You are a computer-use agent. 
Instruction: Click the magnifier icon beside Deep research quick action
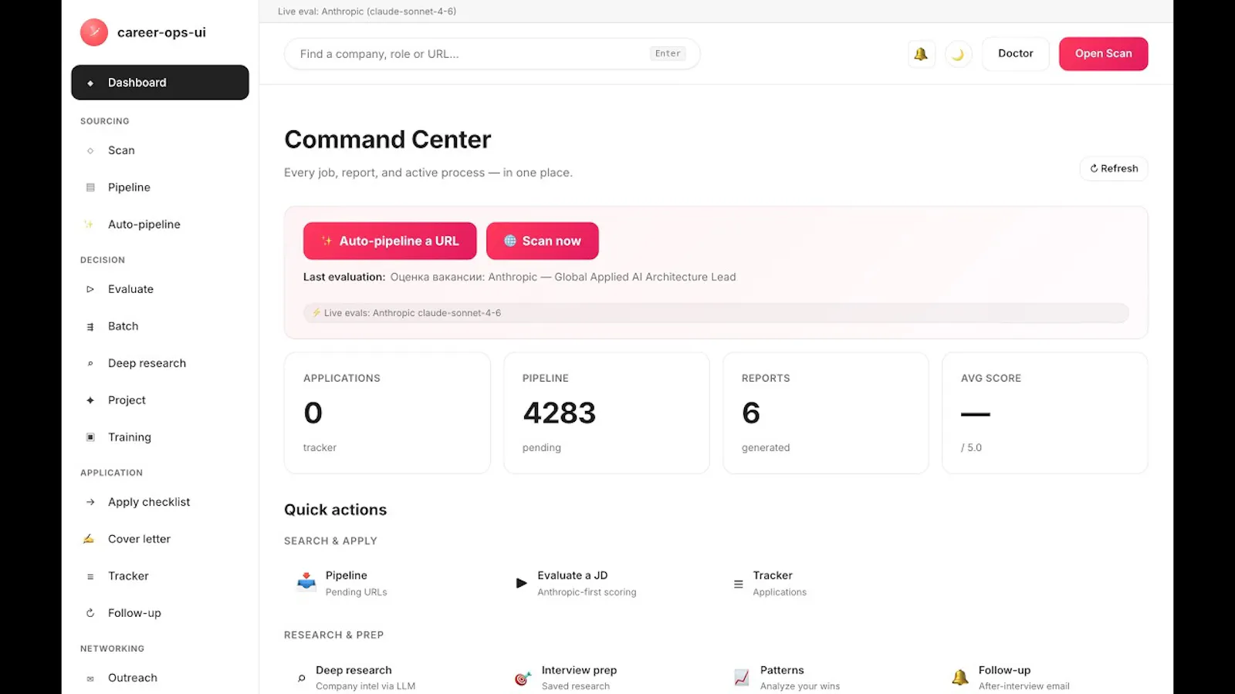coord(302,678)
